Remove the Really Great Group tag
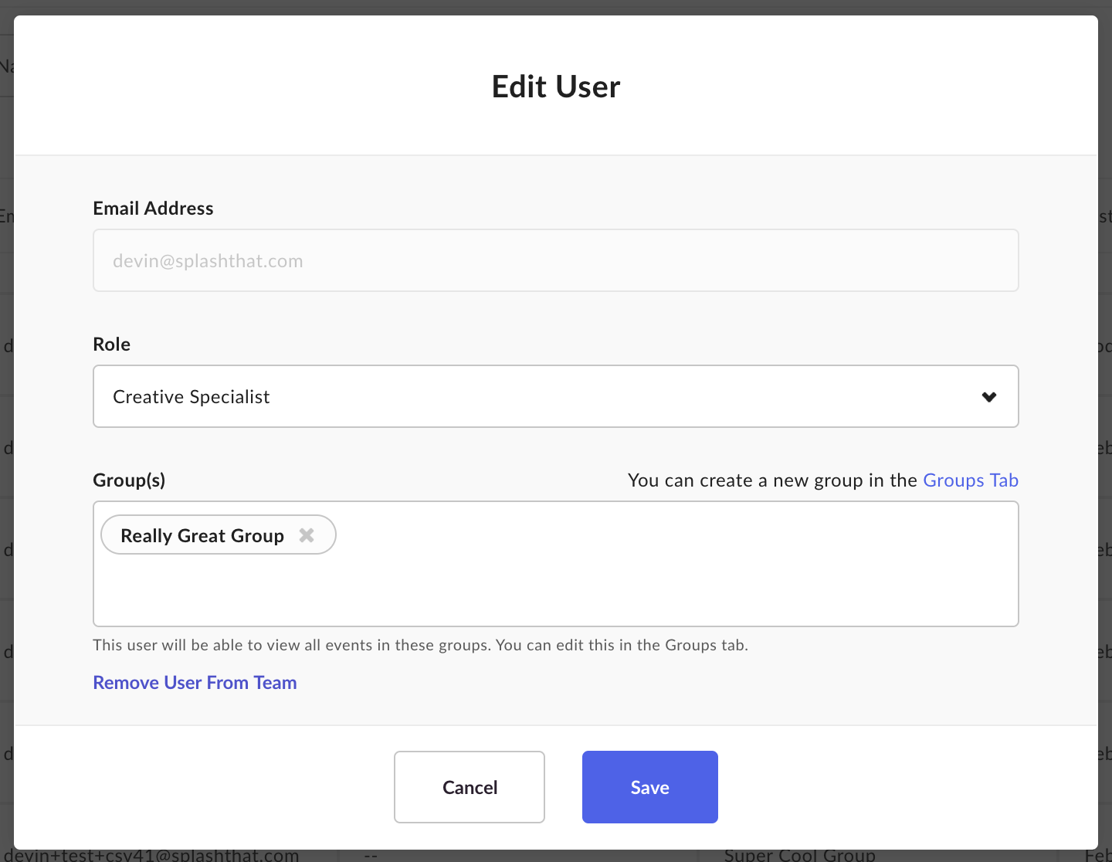This screenshot has width=1112, height=862. click(x=307, y=535)
